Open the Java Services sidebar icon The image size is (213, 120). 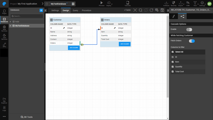[4, 37]
